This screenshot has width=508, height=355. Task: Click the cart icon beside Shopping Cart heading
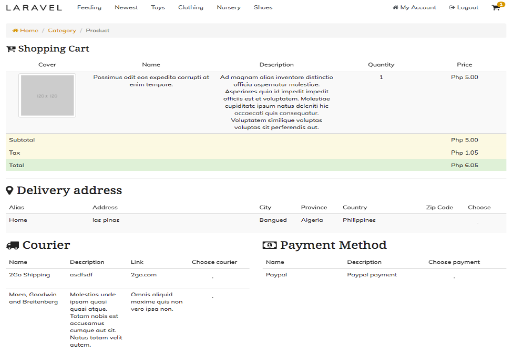(x=10, y=49)
